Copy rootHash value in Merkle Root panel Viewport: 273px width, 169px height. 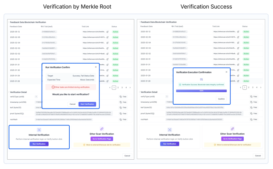point(123,120)
